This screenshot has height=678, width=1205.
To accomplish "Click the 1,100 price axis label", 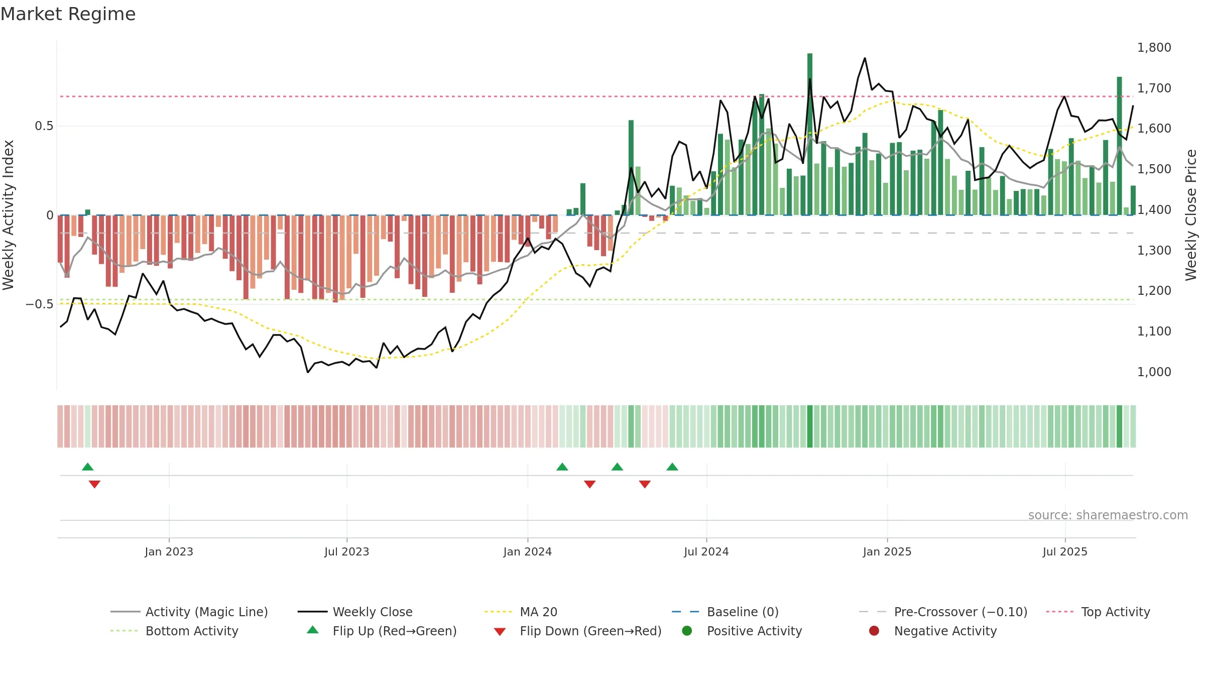I will (x=1154, y=331).
